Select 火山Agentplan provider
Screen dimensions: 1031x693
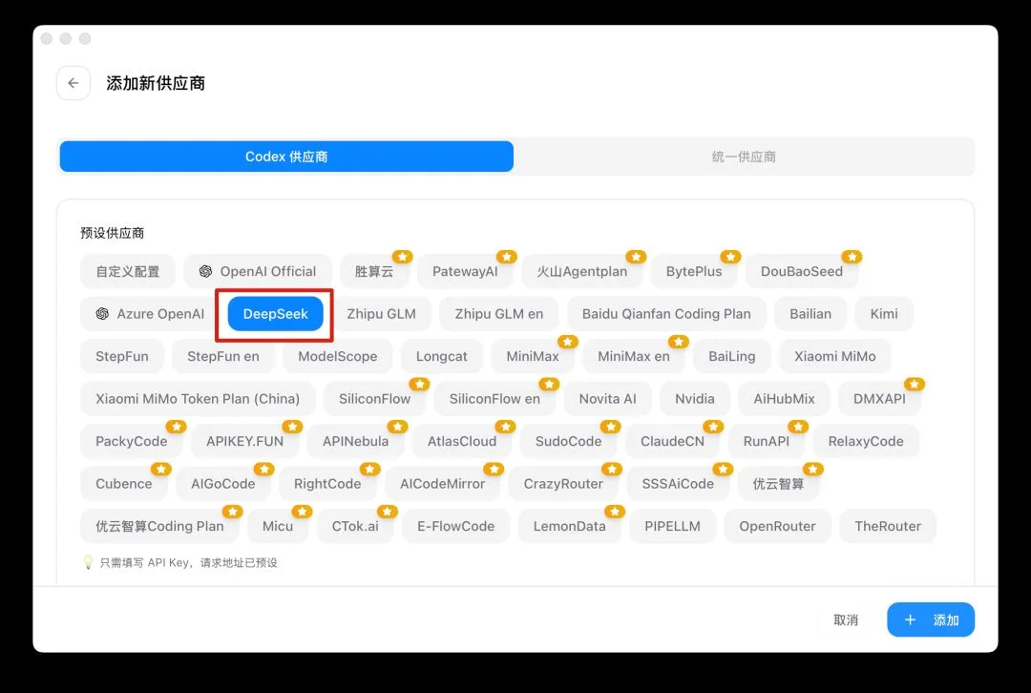click(x=581, y=271)
